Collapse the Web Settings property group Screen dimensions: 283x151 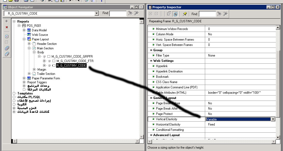pyautogui.click(x=150, y=61)
